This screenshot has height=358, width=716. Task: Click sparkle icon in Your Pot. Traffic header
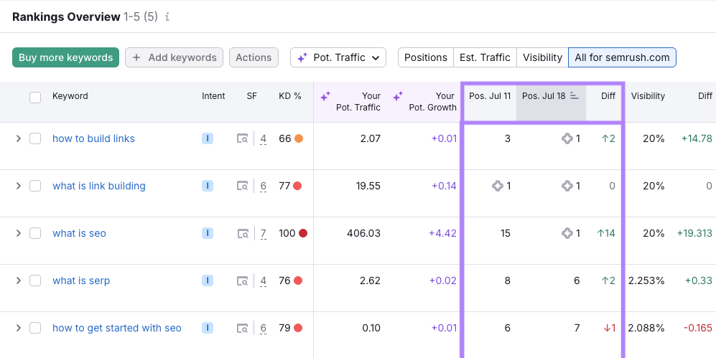click(x=325, y=96)
